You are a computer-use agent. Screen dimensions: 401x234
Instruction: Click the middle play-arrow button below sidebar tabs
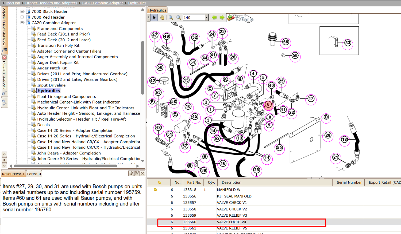(4, 160)
